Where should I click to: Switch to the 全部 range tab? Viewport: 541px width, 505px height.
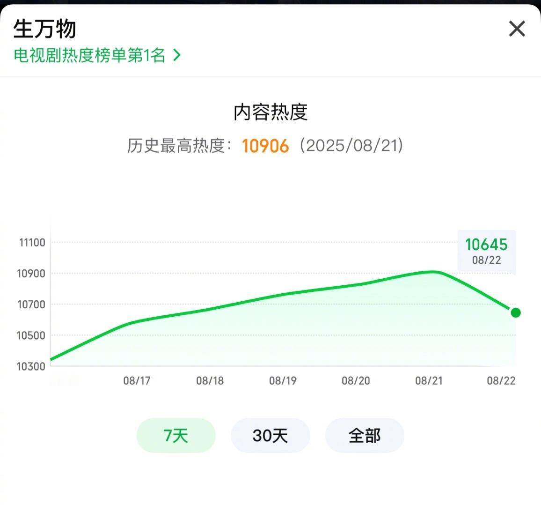coord(365,435)
